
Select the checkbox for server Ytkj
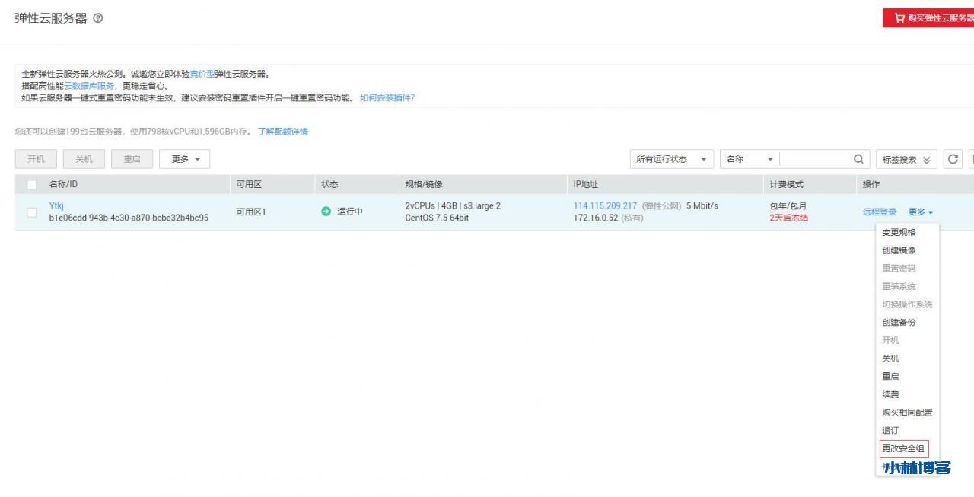(x=30, y=212)
